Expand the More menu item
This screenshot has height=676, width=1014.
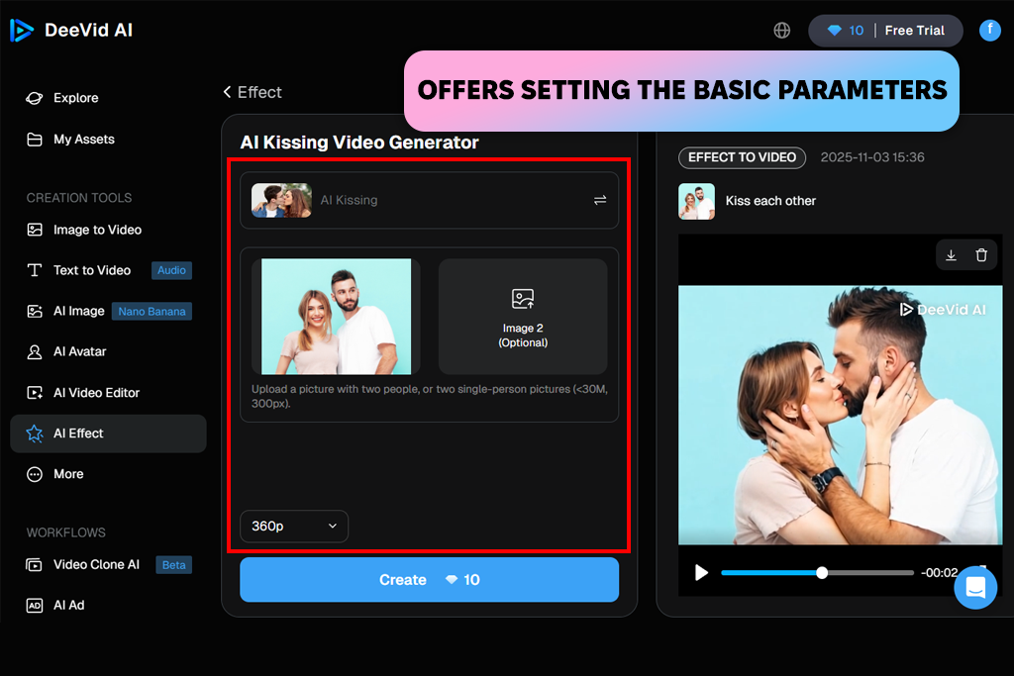coord(68,474)
